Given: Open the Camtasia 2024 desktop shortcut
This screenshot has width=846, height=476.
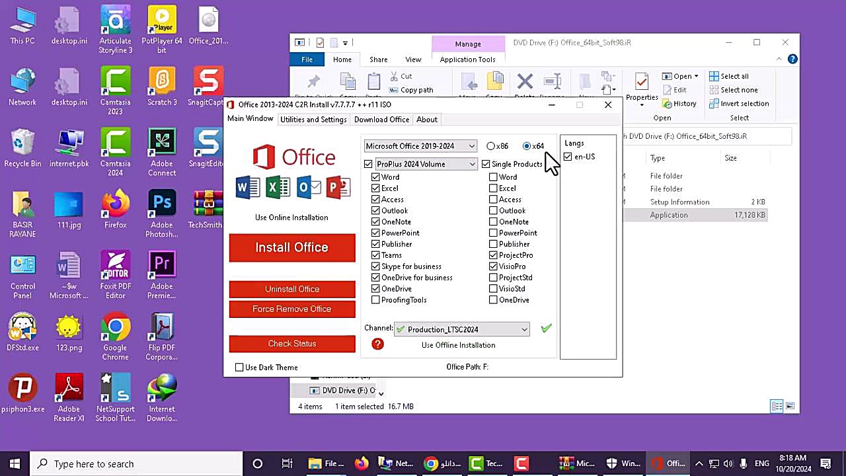Looking at the screenshot, I should (115, 153).
